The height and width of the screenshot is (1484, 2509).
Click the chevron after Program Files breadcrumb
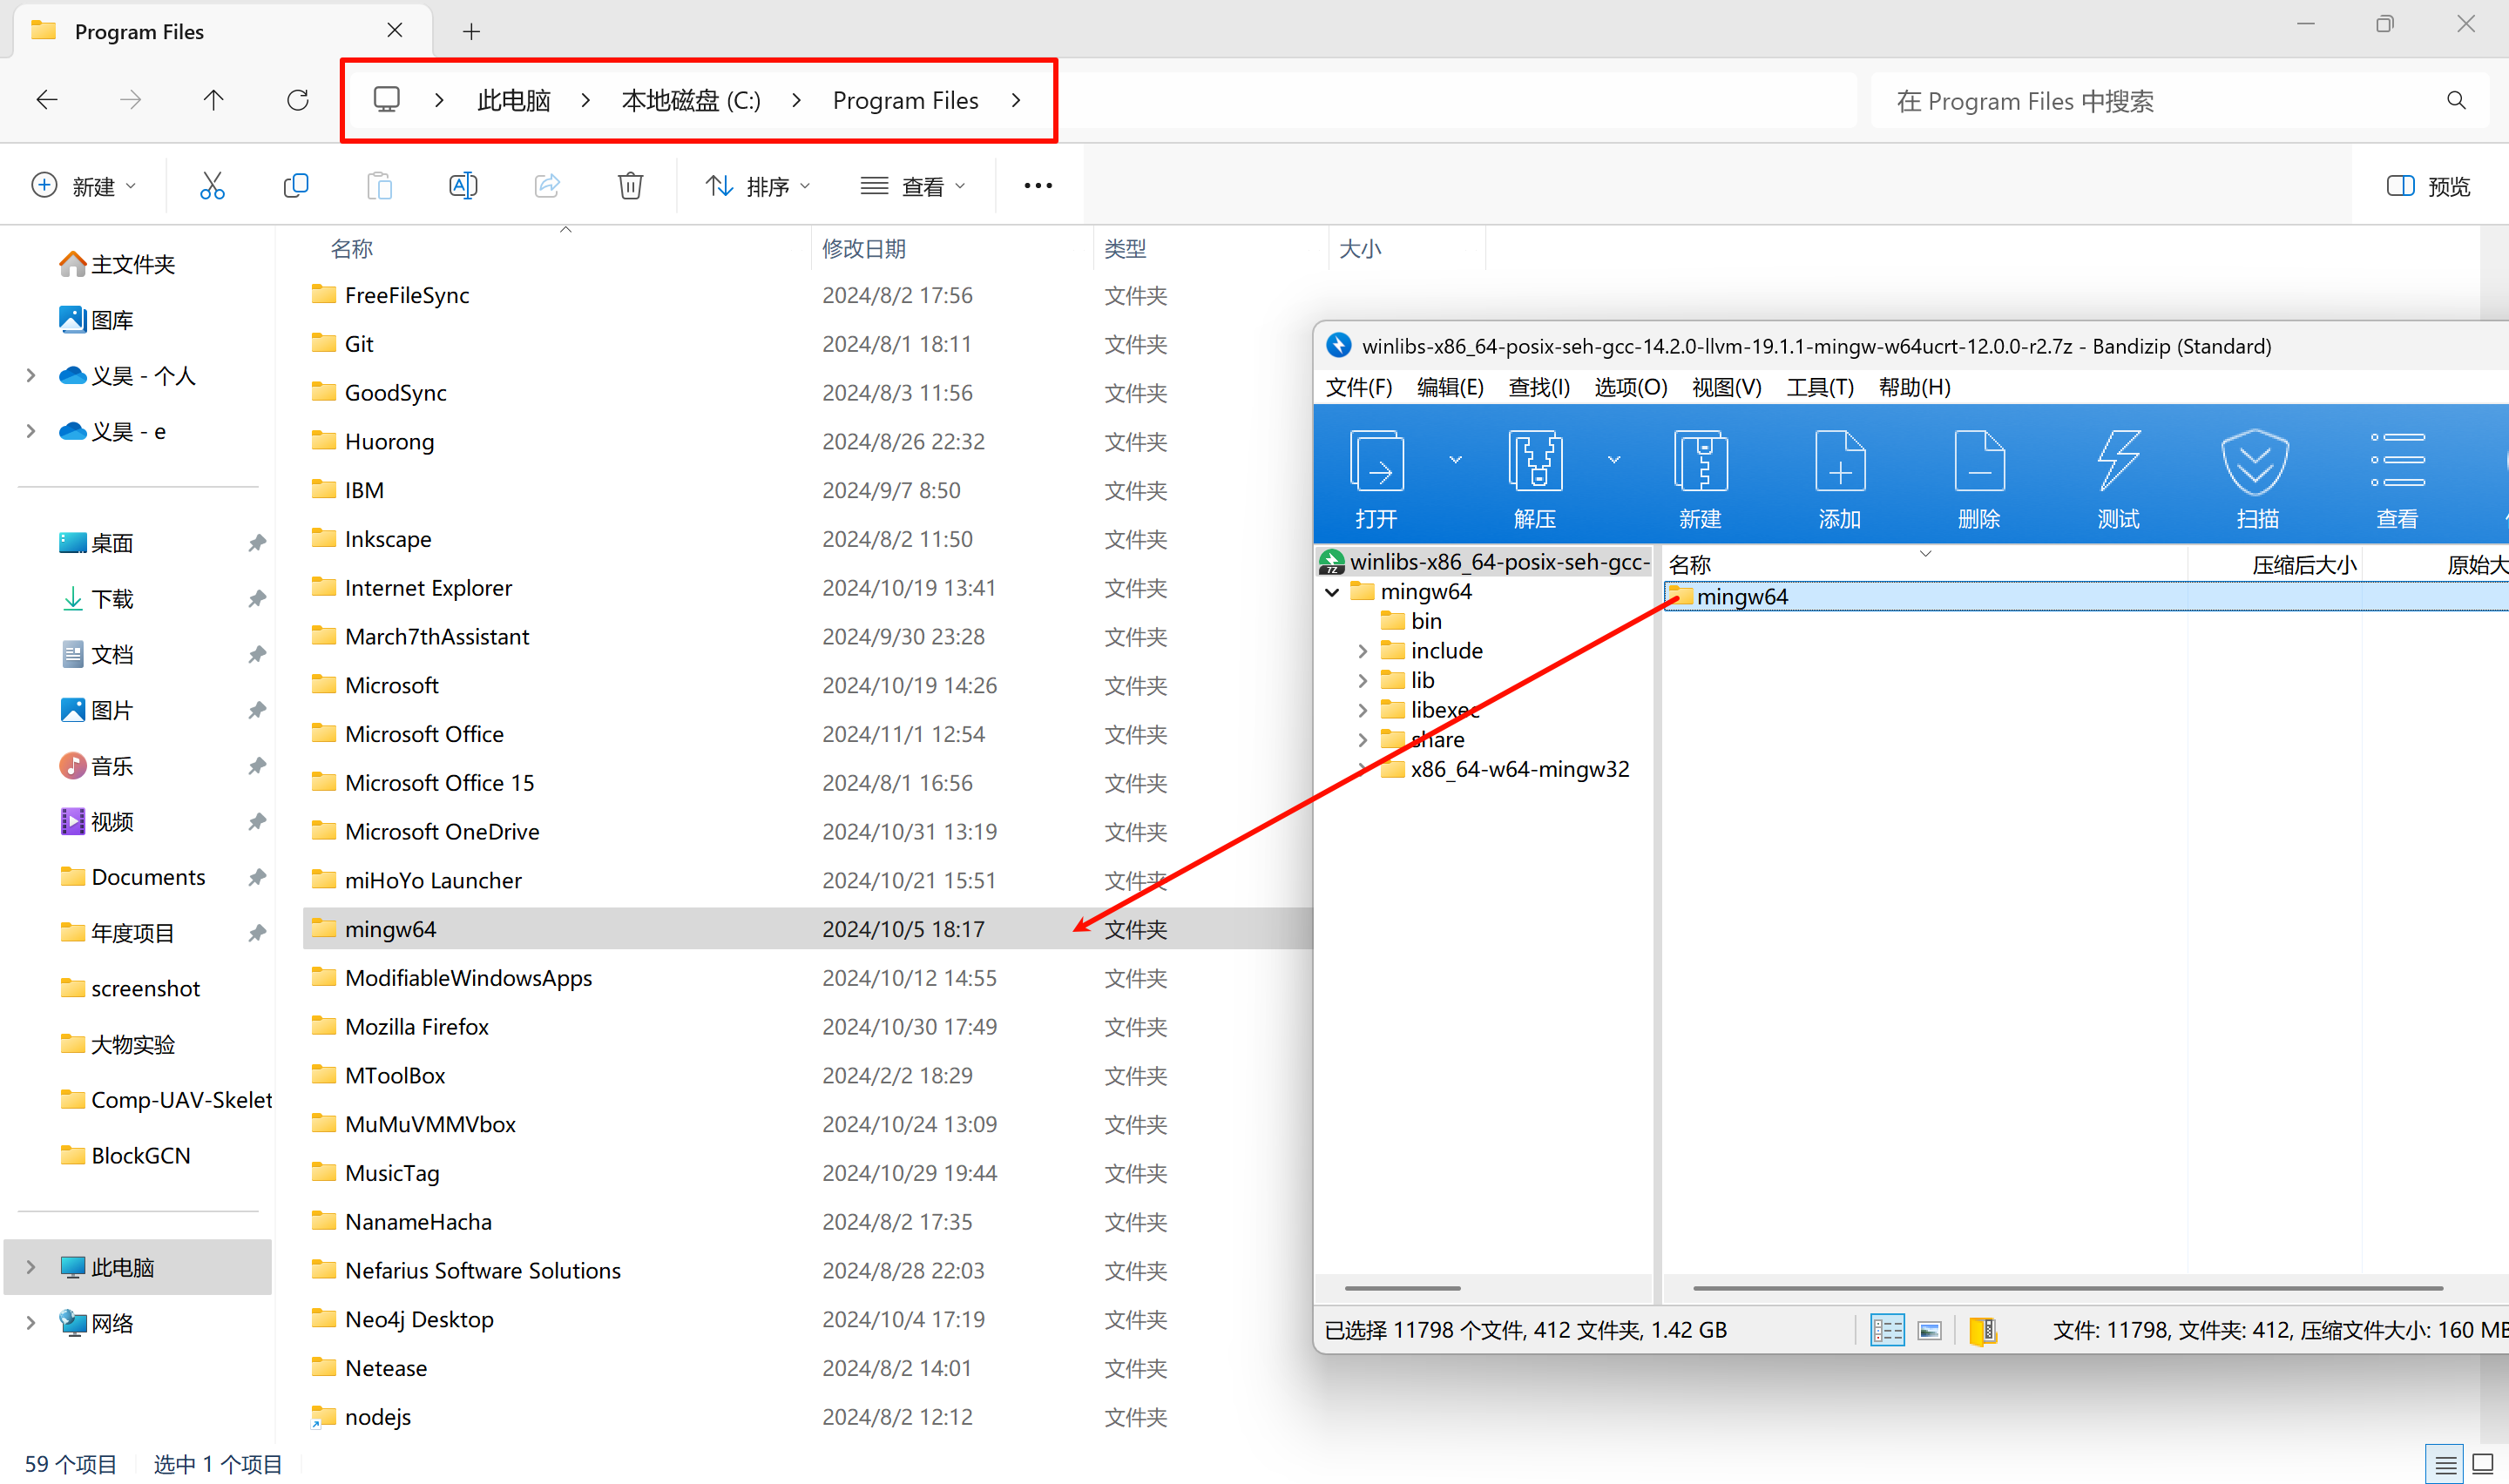[x=1016, y=100]
